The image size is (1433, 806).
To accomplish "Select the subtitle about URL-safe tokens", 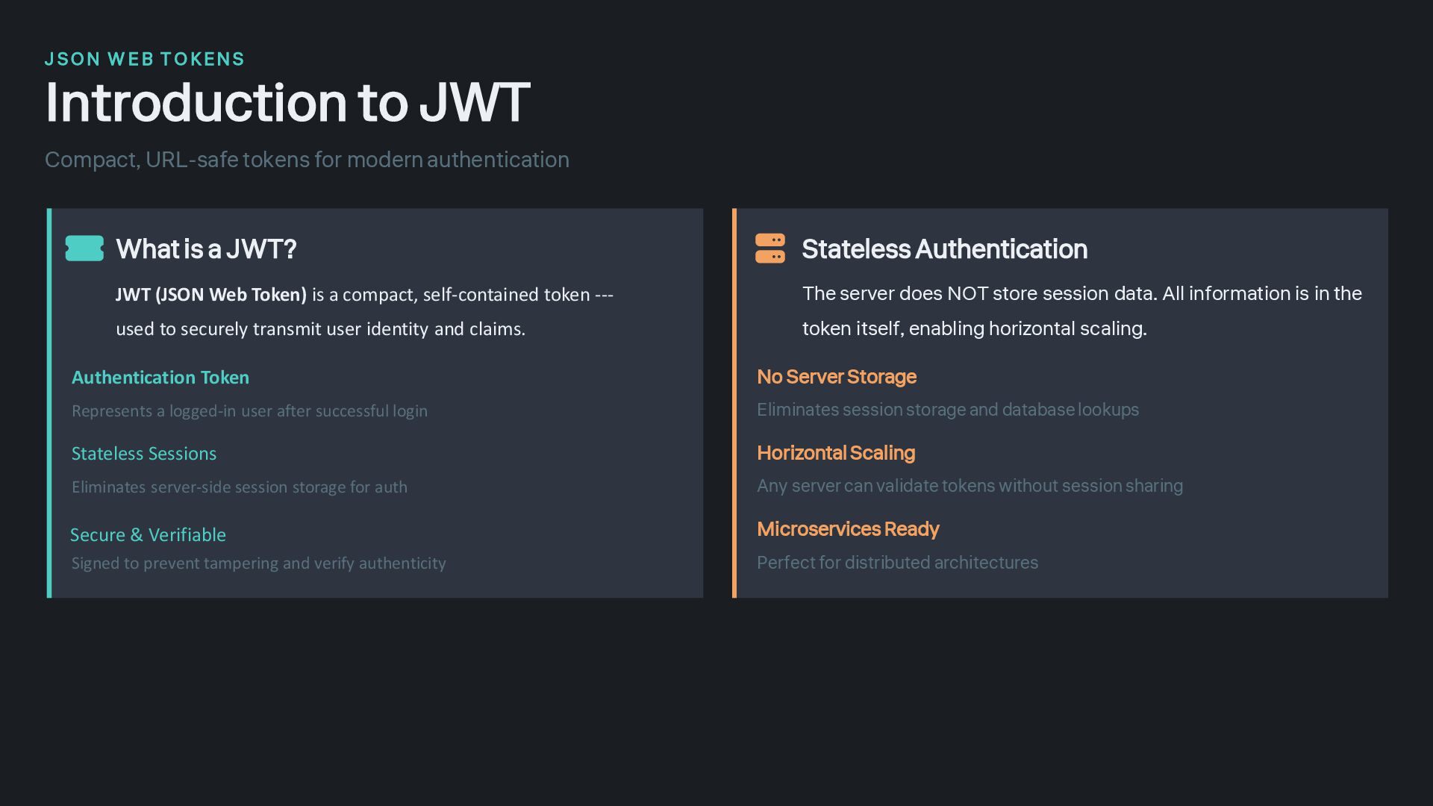I will pyautogui.click(x=307, y=160).
